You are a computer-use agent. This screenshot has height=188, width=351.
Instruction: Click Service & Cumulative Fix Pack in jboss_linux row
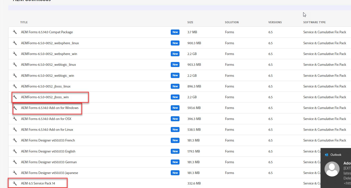coord(325,86)
